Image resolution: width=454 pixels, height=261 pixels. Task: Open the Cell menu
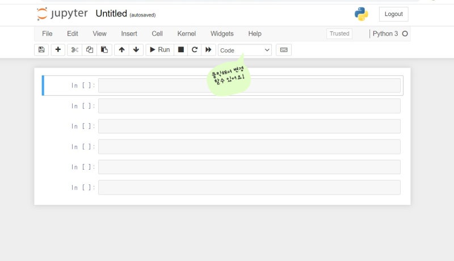(x=157, y=33)
